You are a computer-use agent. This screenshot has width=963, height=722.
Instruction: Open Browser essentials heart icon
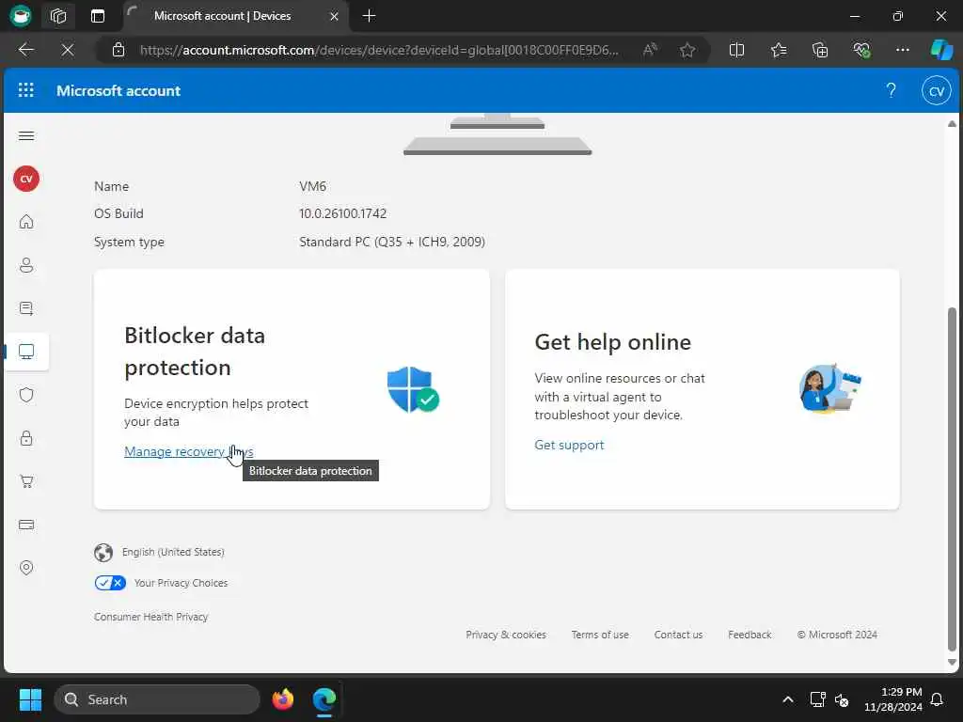[x=861, y=50]
